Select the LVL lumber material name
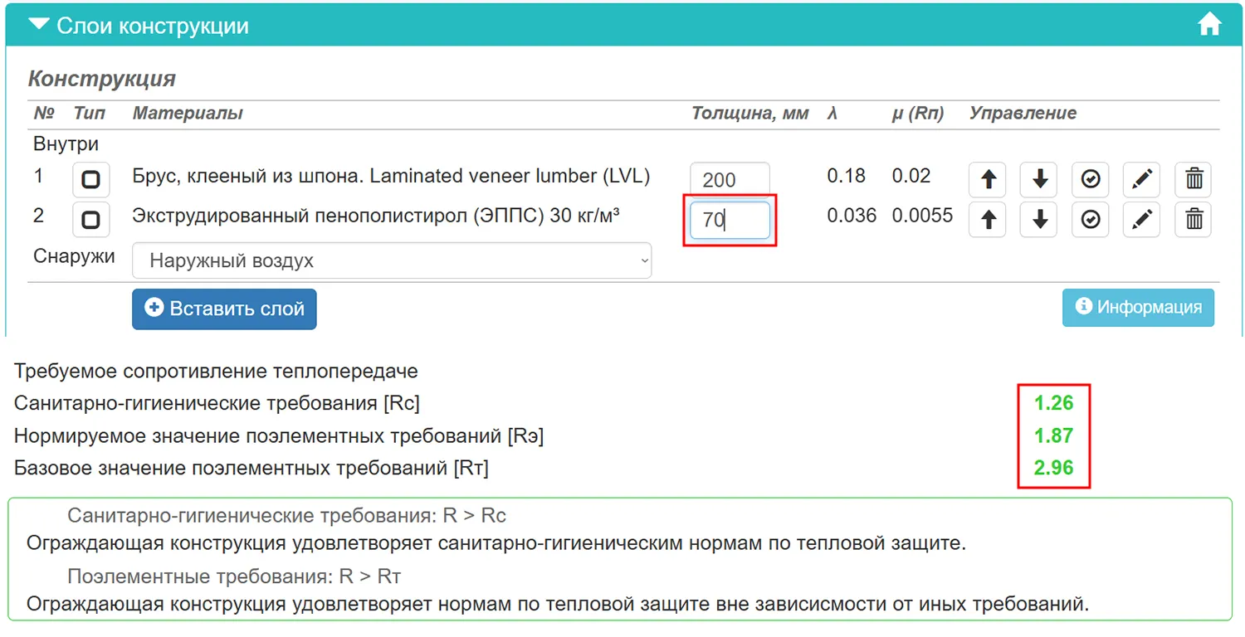The image size is (1245, 637). point(391,177)
